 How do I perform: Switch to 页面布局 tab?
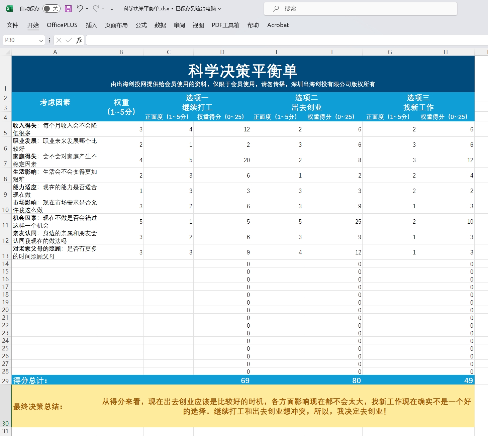point(116,25)
